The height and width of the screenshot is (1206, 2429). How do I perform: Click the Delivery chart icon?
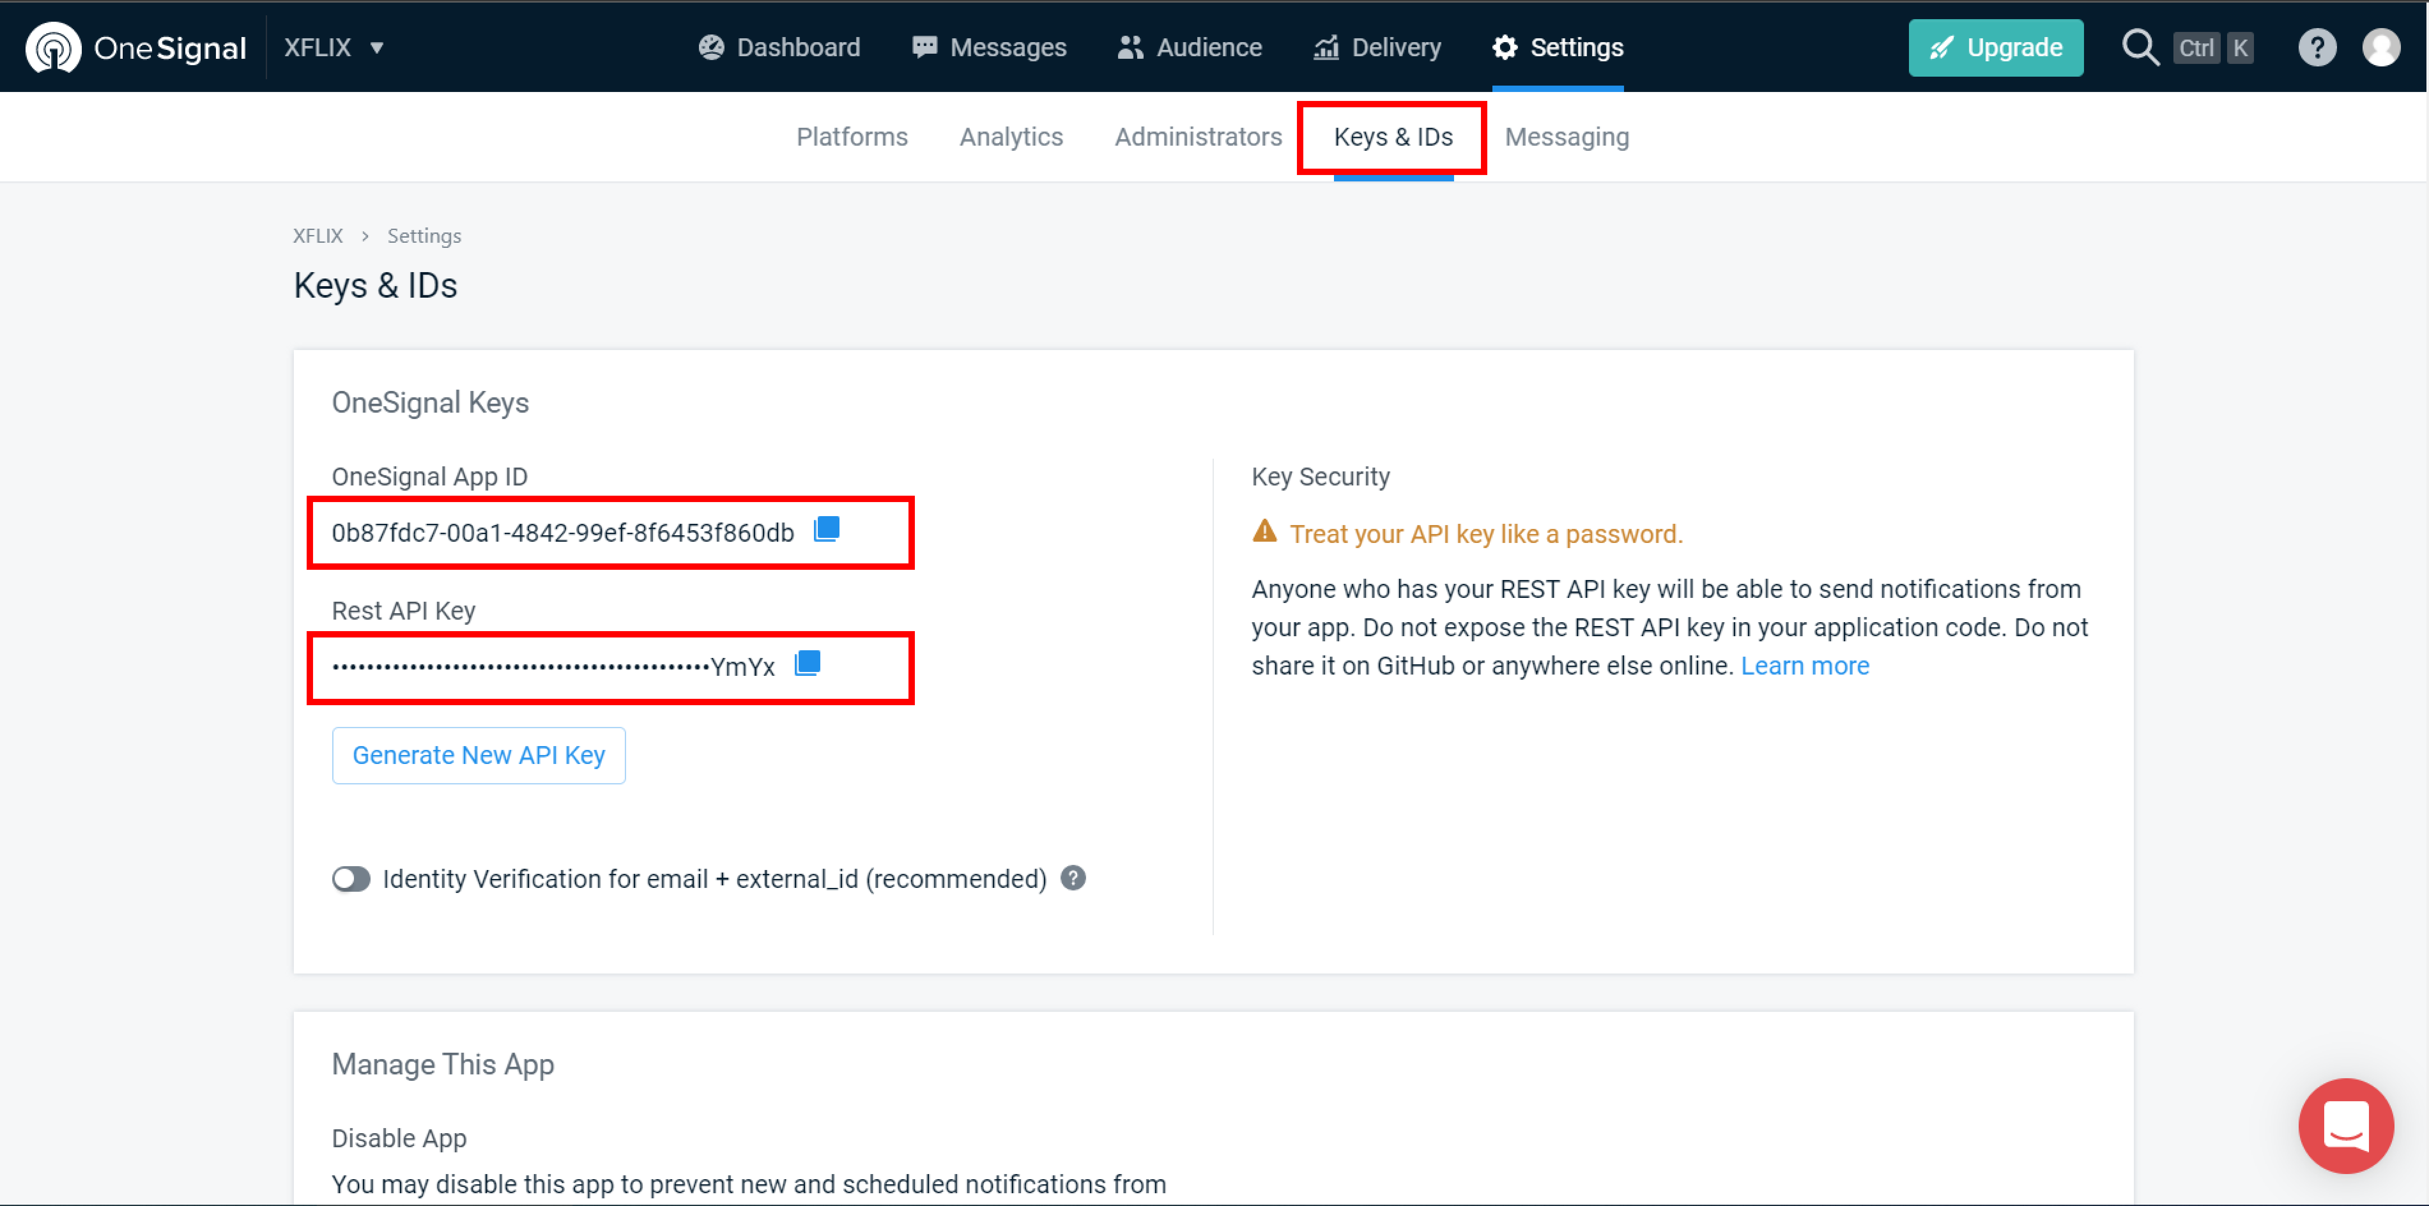[x=1326, y=47]
